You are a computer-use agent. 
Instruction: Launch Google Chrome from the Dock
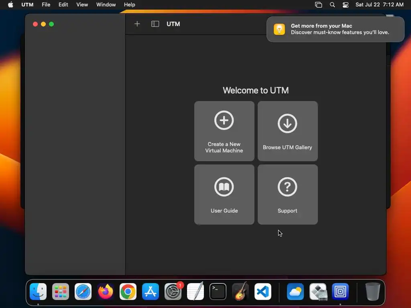(128, 292)
